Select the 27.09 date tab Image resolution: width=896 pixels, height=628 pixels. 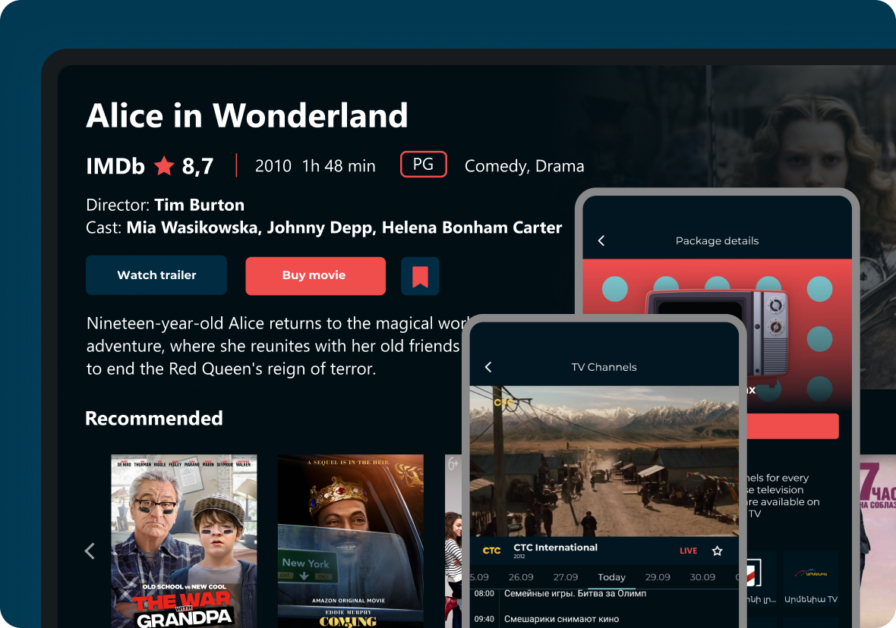[566, 577]
